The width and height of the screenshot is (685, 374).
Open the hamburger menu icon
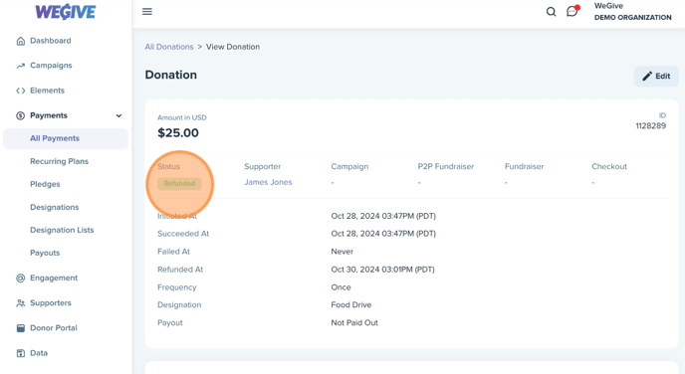pos(147,11)
